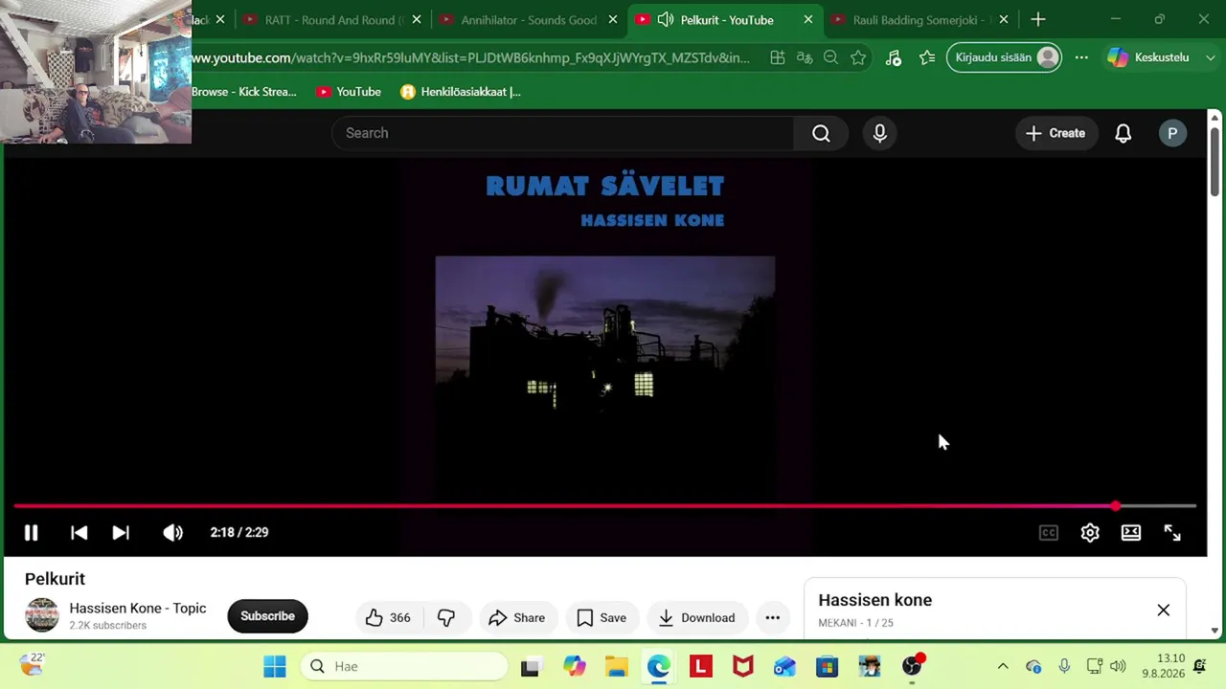Image resolution: width=1226 pixels, height=689 pixels.
Task: Dislike the Pelkurit video
Action: point(446,617)
